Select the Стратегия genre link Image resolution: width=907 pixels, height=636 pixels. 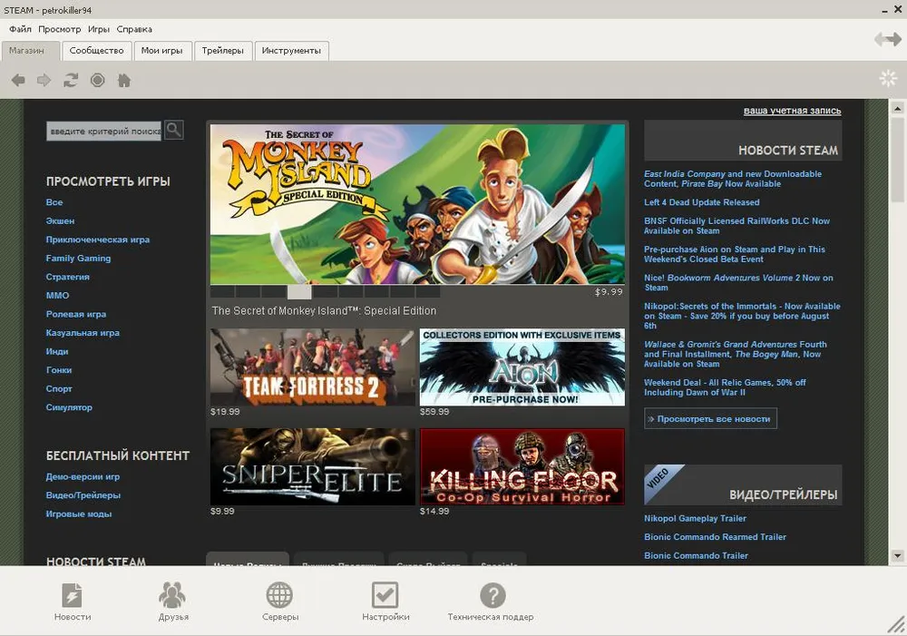point(68,277)
